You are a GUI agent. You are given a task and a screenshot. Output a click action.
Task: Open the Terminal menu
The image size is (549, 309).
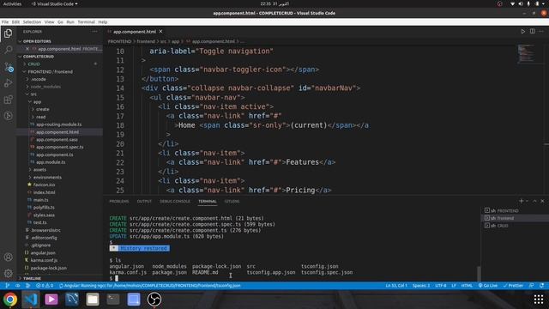(x=86, y=21)
